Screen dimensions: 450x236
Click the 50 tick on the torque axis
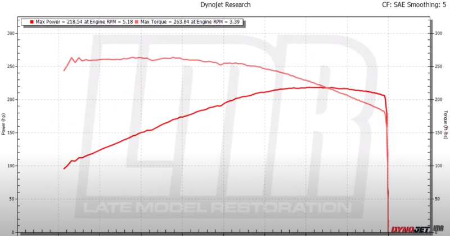coord(437,199)
